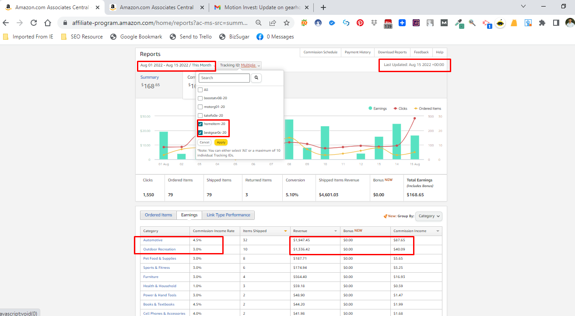Click the 08 Aug earnings bar in chart
This screenshot has width=575, height=316.
coord(289,139)
